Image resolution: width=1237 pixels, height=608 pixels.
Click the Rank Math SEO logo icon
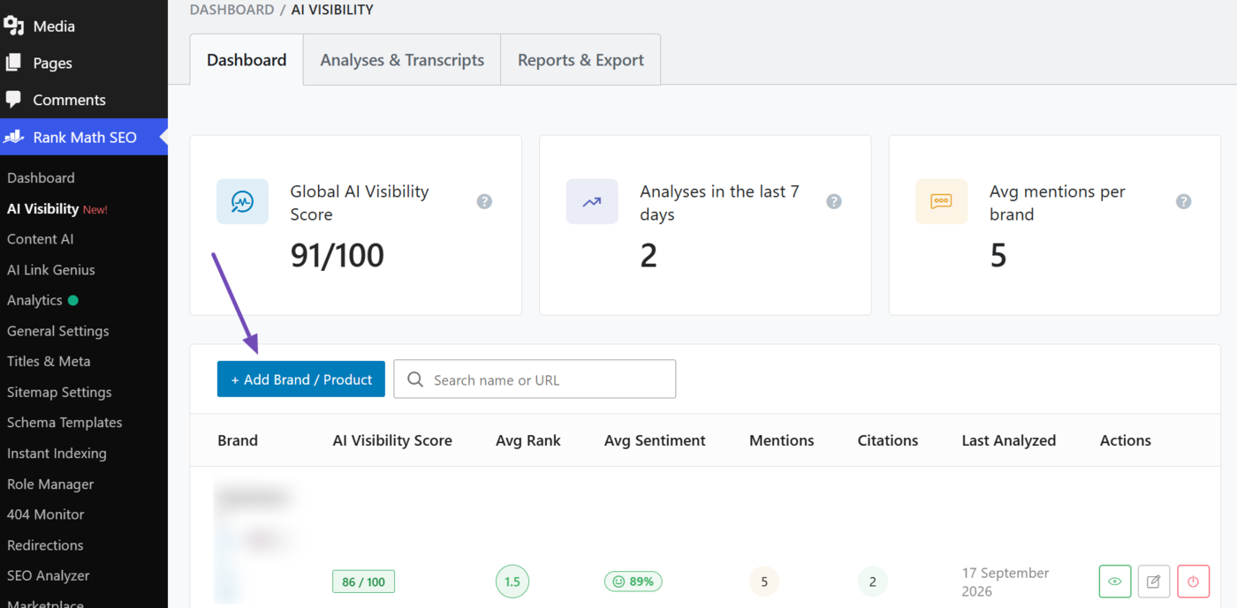[14, 137]
